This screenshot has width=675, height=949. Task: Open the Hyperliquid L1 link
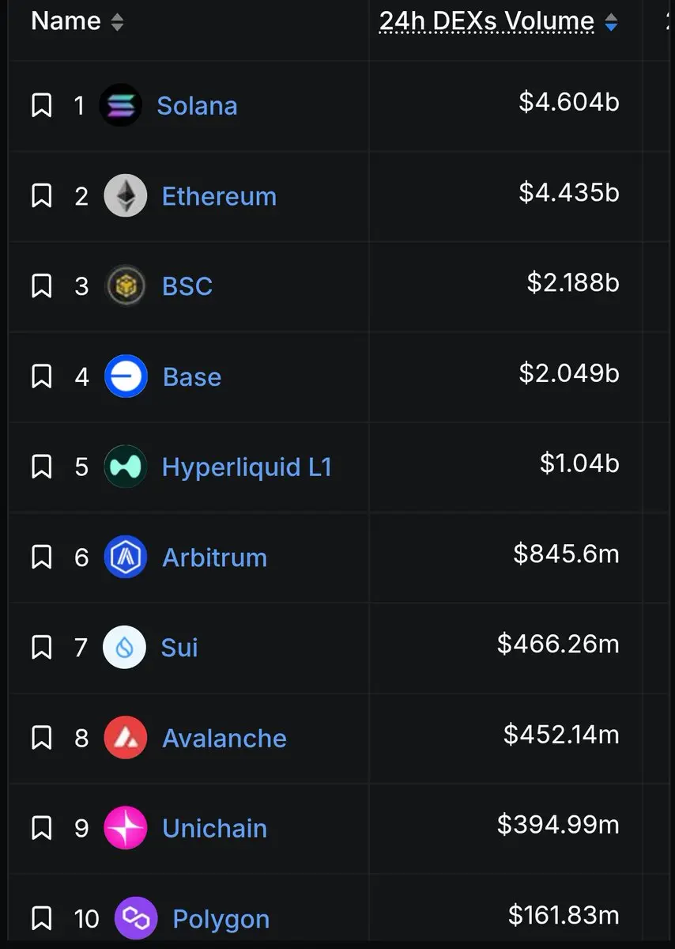(247, 467)
